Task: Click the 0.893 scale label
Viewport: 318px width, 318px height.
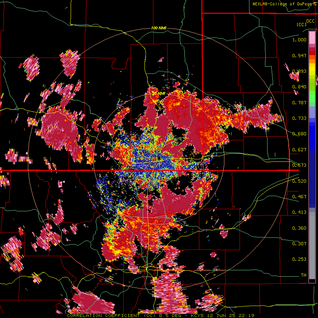Action: [299, 71]
